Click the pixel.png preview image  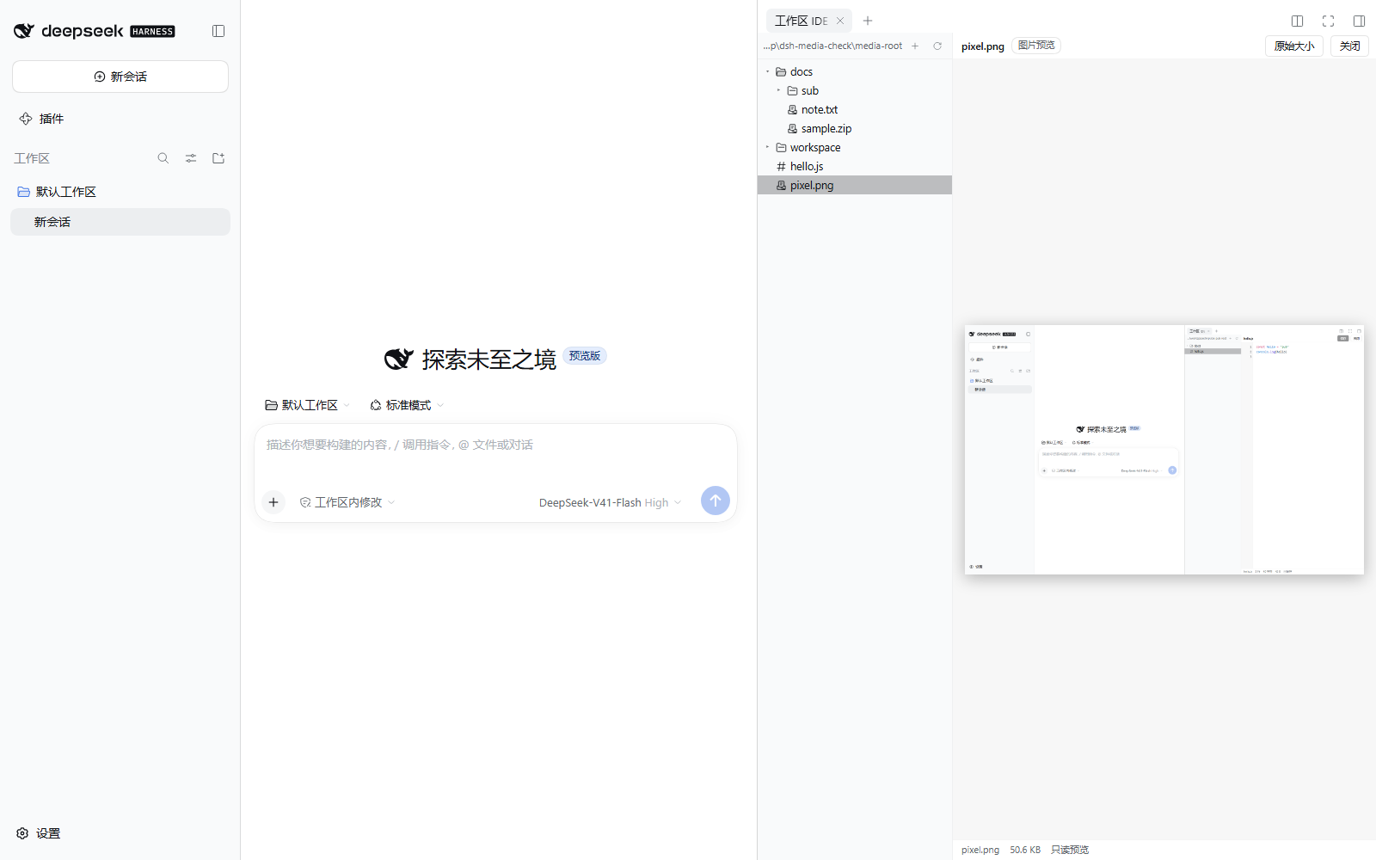click(1164, 450)
